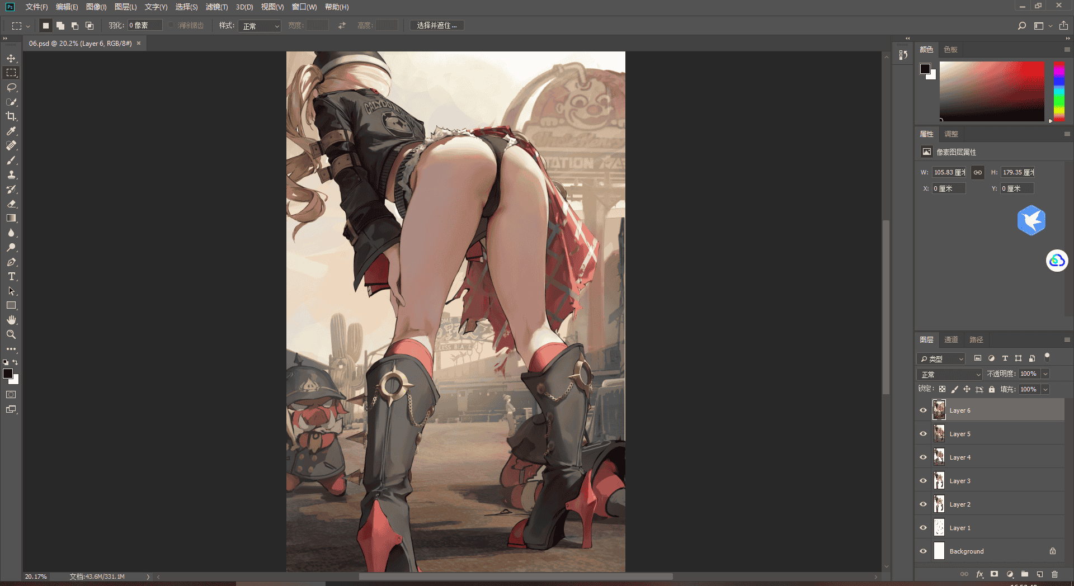Select the Layer 2 thumbnail
This screenshot has width=1074, height=586.
point(939,504)
